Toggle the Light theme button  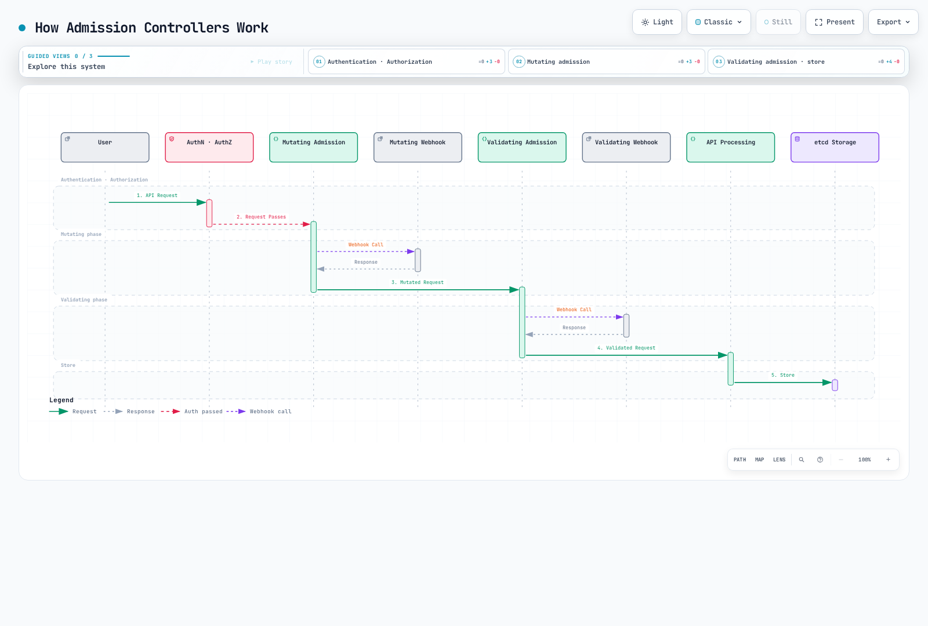[x=657, y=22]
